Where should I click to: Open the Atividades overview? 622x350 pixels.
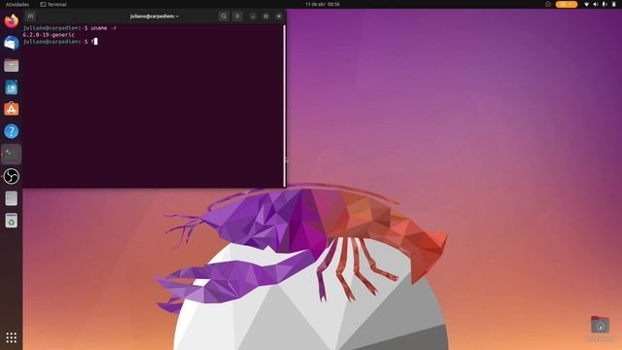coord(17,4)
